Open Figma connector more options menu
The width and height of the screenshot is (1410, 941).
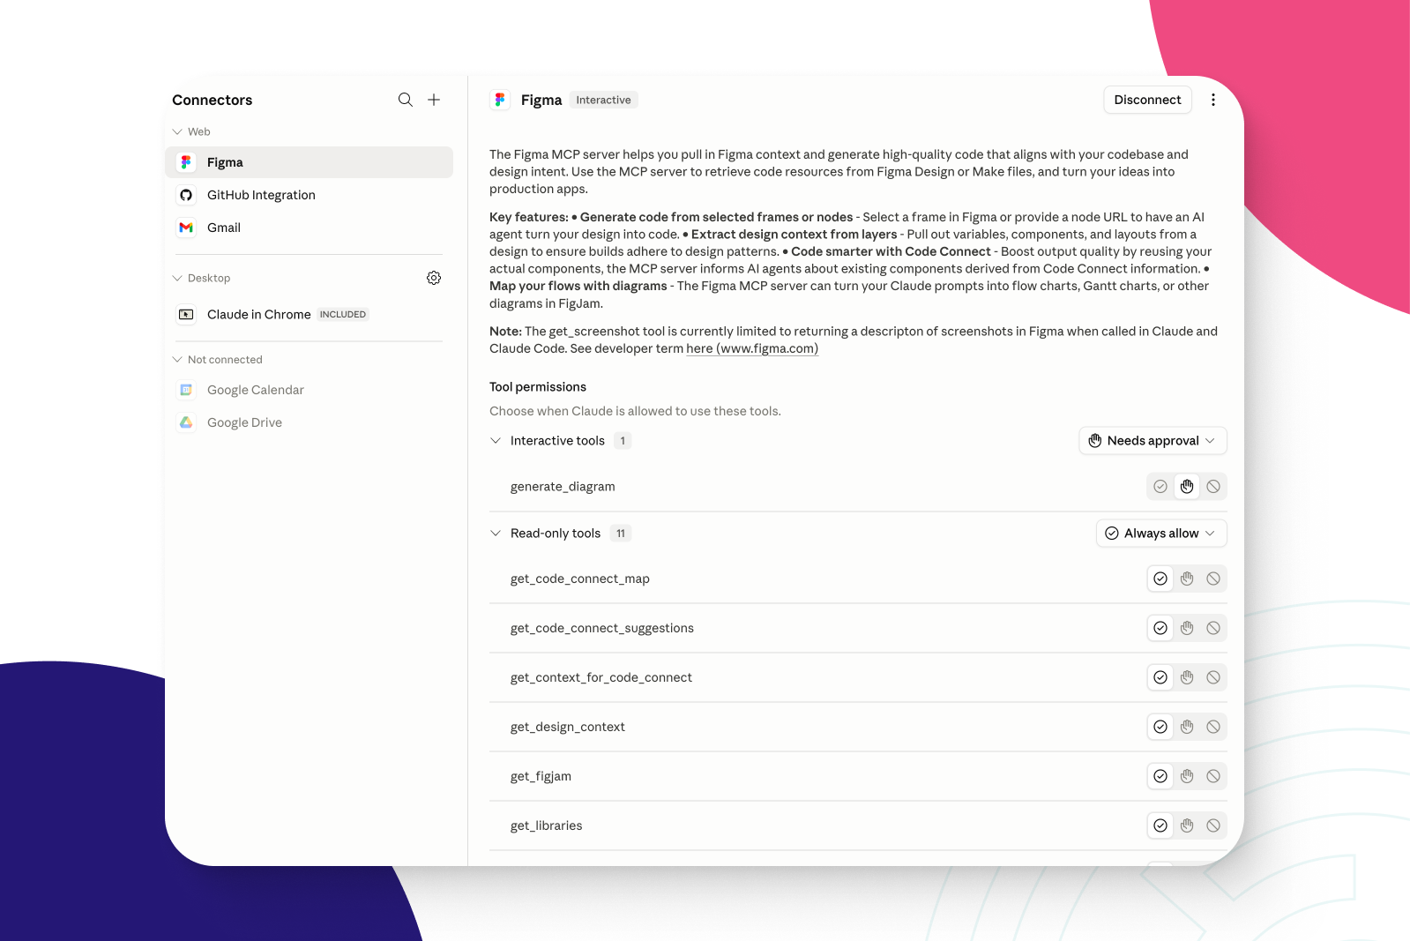click(x=1213, y=100)
